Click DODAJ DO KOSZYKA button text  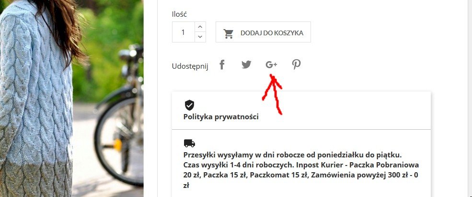[x=272, y=33]
